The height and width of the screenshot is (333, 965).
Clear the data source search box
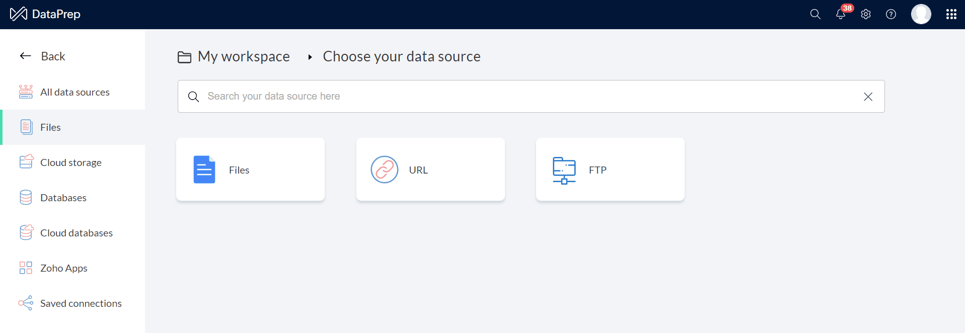(868, 97)
